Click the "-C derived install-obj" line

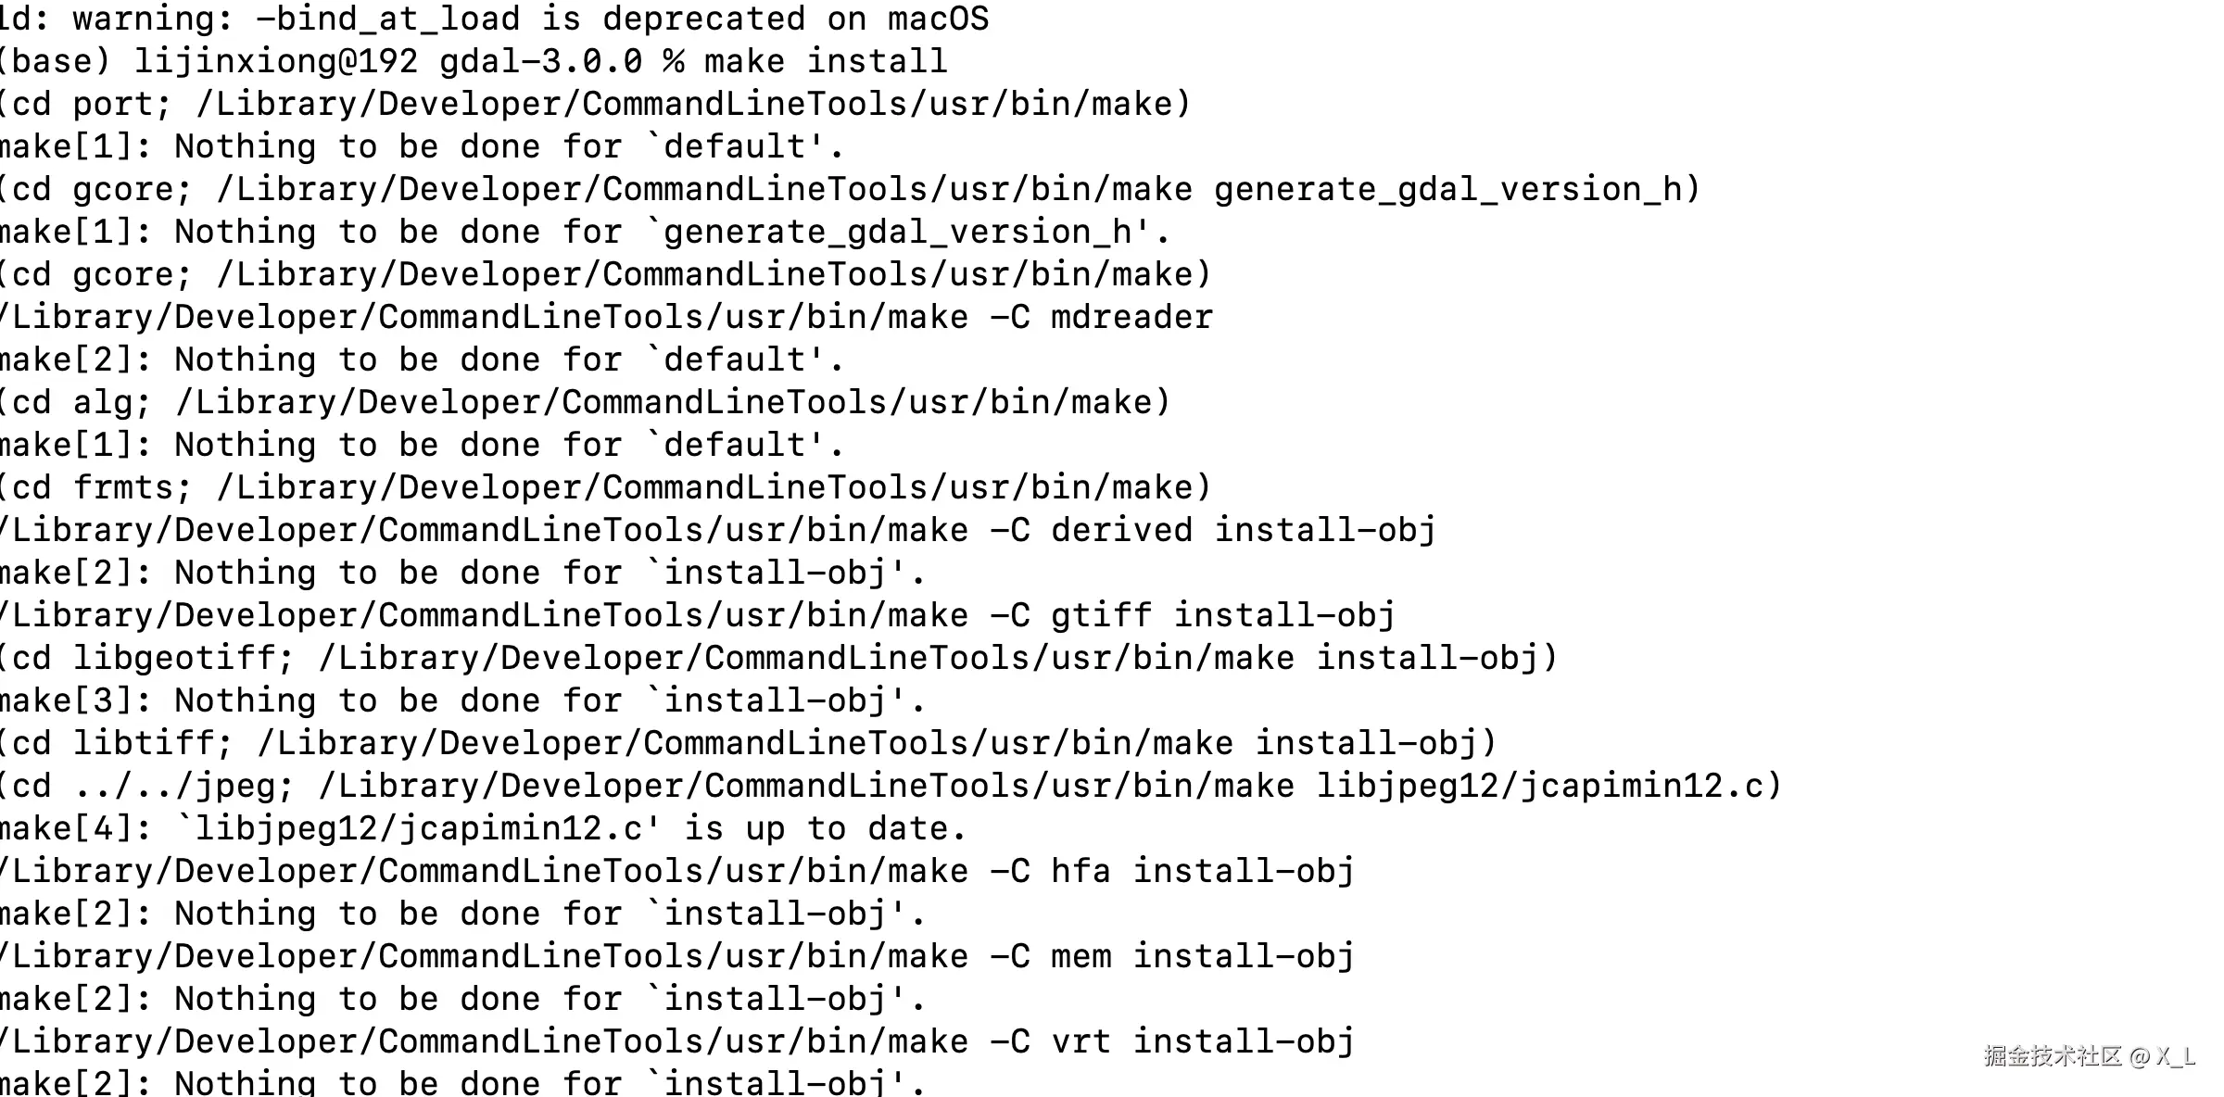point(717,530)
